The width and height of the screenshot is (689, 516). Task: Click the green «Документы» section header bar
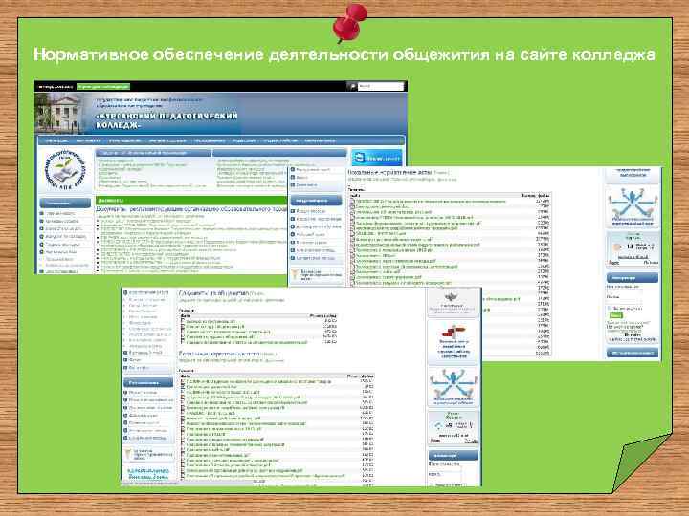point(191,201)
